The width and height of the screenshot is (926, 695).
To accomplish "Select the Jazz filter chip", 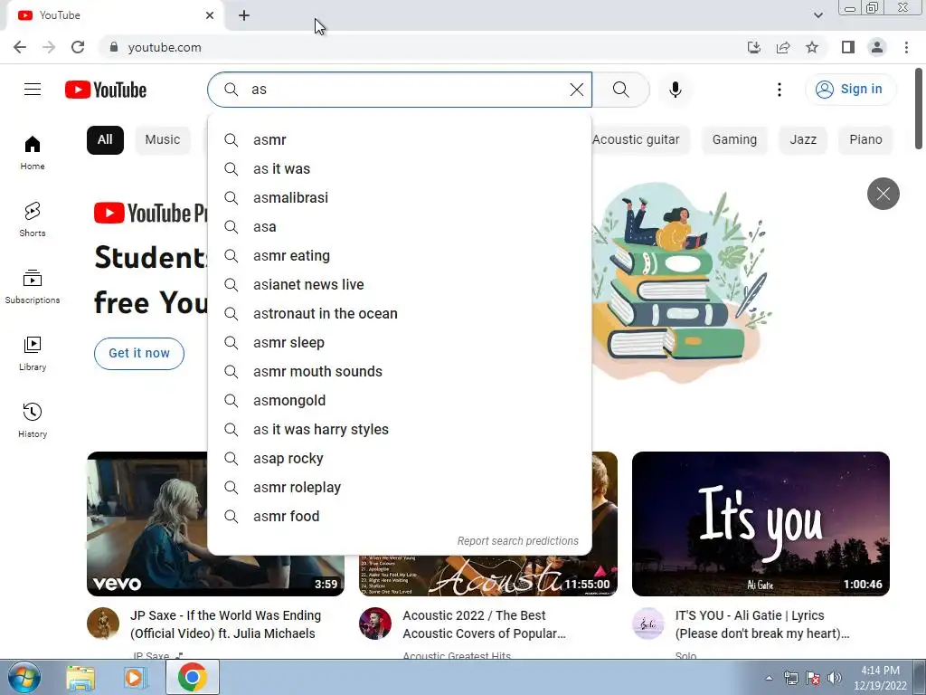I will click(x=803, y=140).
